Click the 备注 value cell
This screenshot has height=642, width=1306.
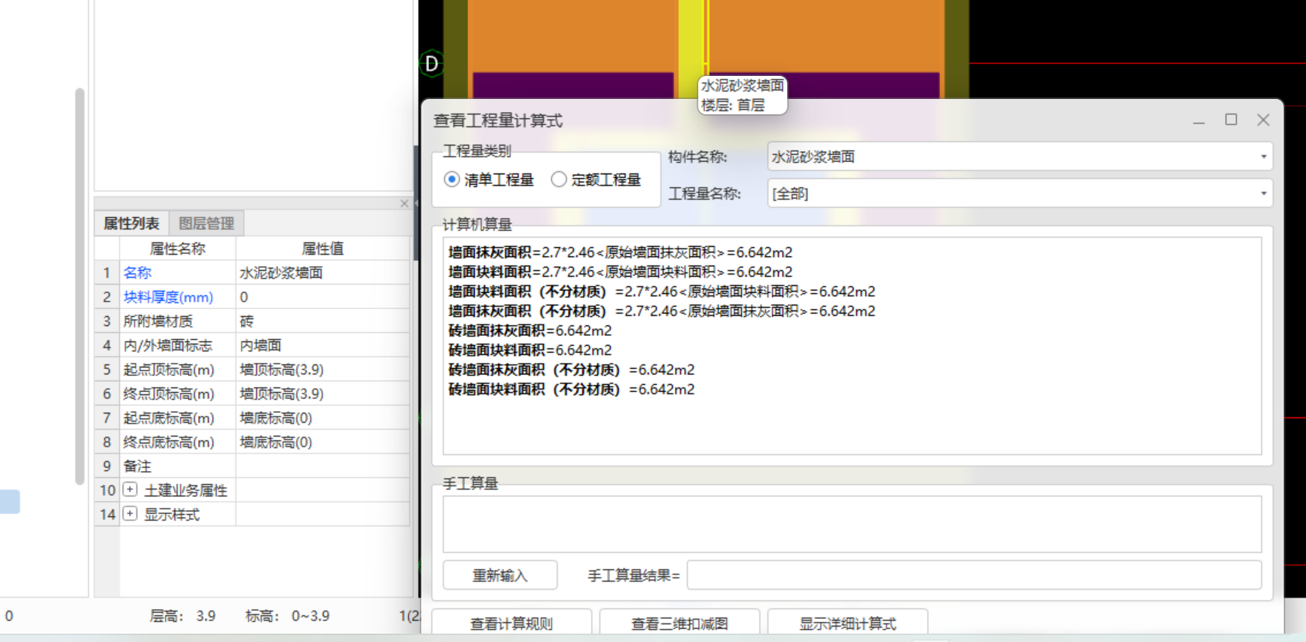point(322,466)
